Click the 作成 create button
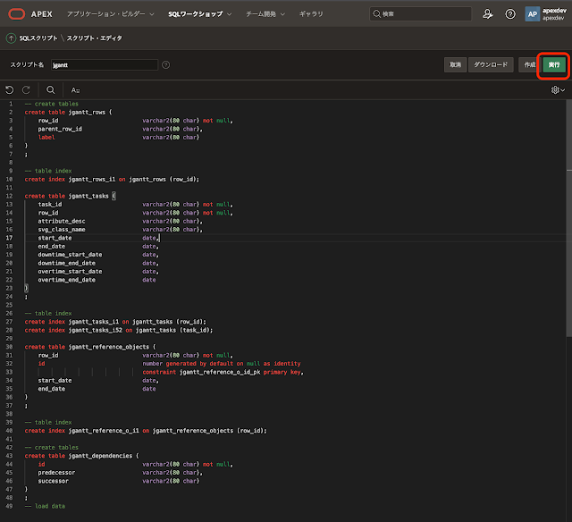 [529, 65]
